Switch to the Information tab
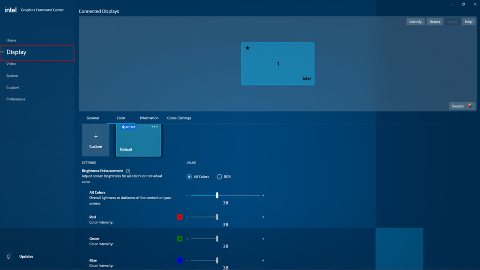Image resolution: width=480 pixels, height=270 pixels. point(149,118)
